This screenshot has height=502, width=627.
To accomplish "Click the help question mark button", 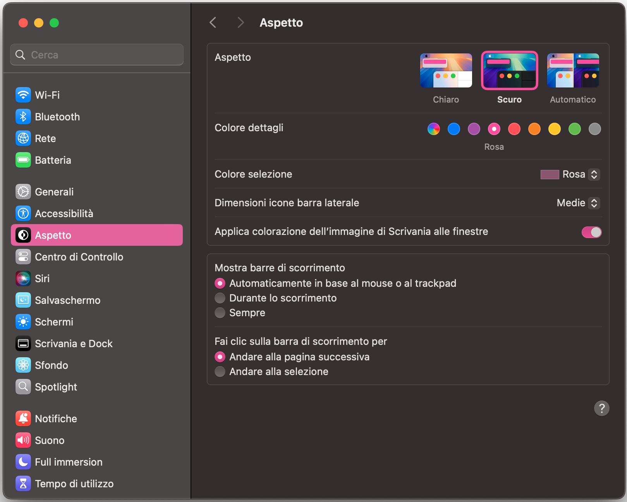I will coord(601,408).
